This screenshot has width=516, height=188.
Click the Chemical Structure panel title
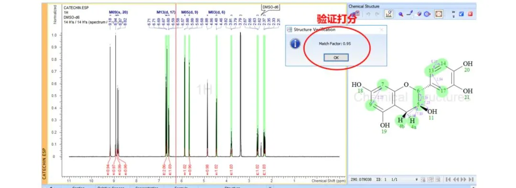[x=364, y=6]
